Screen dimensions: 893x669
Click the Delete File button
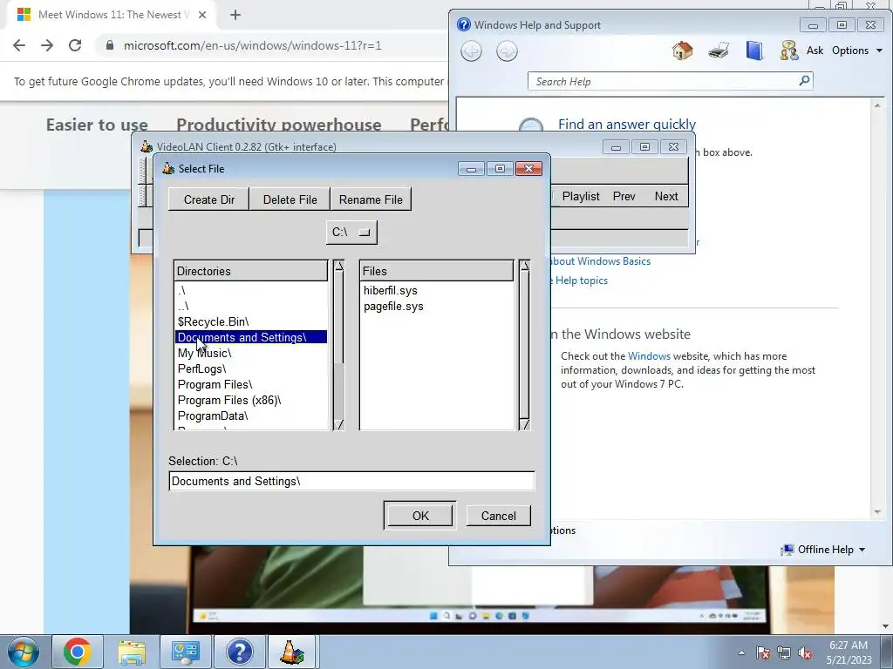[290, 199]
